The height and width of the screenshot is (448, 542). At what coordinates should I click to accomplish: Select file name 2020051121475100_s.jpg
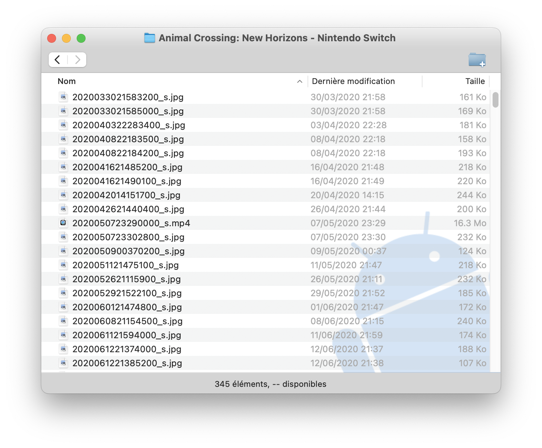point(125,265)
